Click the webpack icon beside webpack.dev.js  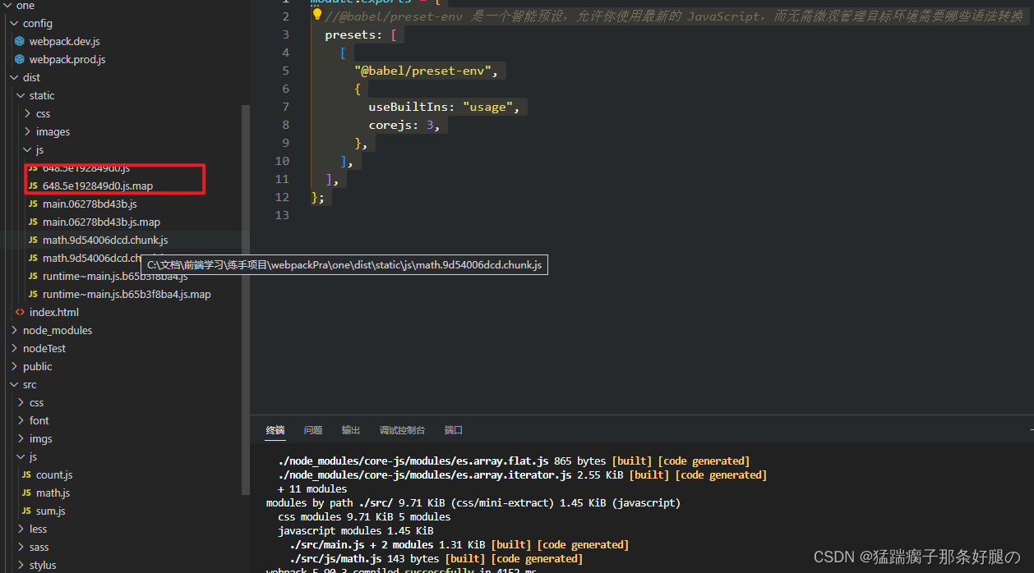[19, 41]
